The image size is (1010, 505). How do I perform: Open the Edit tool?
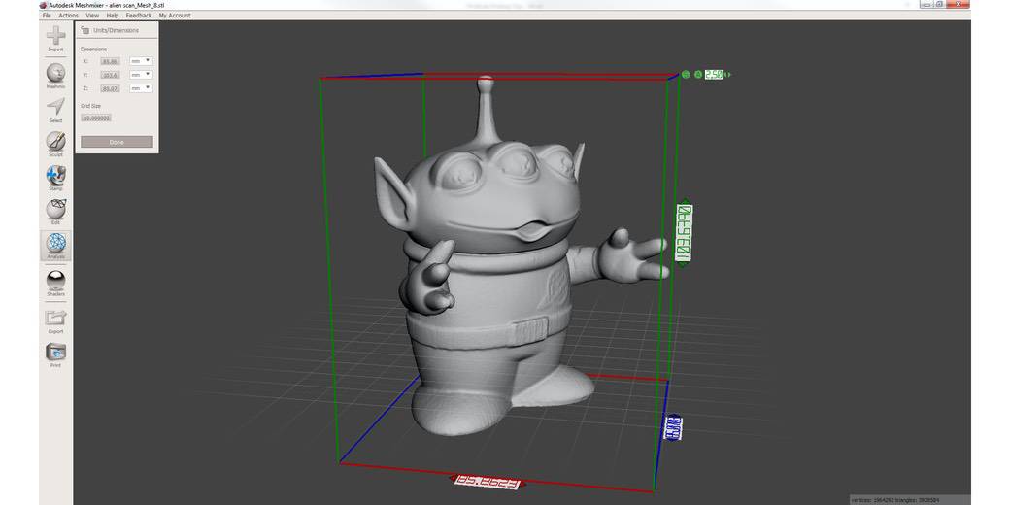pos(55,209)
